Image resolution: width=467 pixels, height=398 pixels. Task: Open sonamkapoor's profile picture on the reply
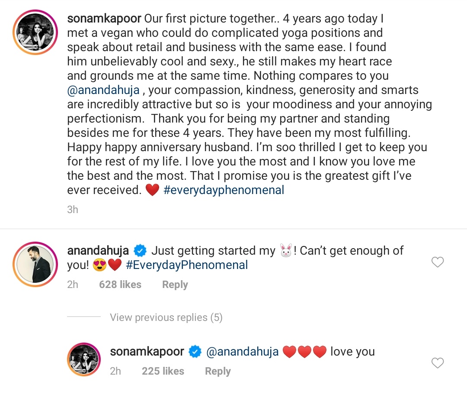coord(83,360)
